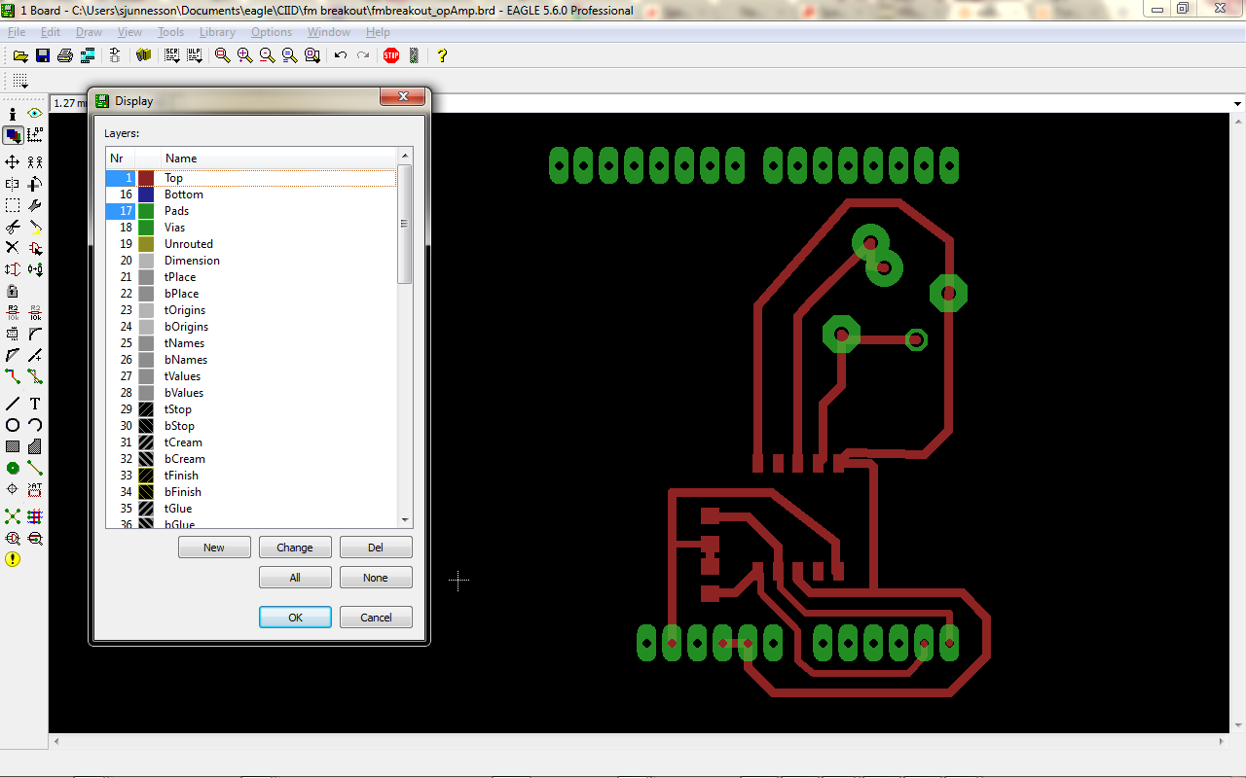The height and width of the screenshot is (778, 1246).
Task: Click the None layers button
Action: click(376, 578)
